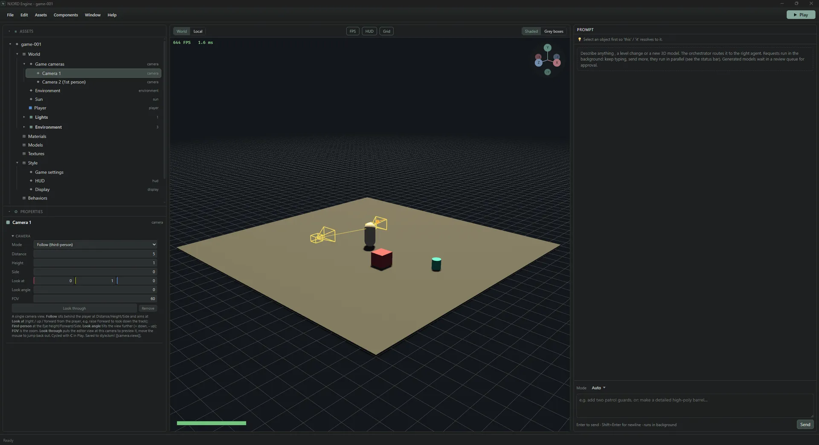Click the Height value slider field
This screenshot has width=819, height=445.
[95, 263]
